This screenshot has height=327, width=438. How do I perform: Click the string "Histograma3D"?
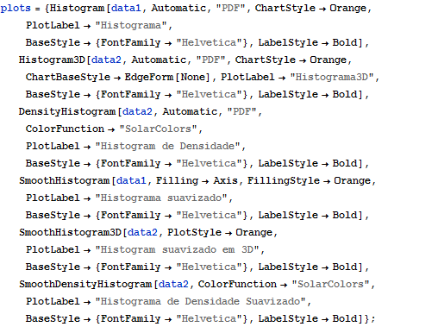tap(332, 77)
